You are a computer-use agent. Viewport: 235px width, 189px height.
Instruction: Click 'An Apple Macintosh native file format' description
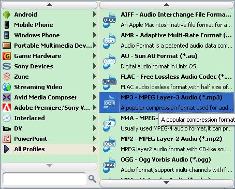pyautogui.click(x=176, y=25)
